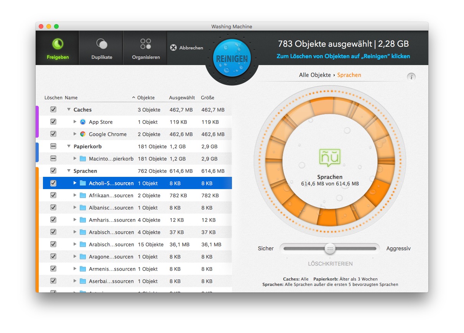Collapse the Caches group triangle
The image size is (464, 333).
point(69,110)
